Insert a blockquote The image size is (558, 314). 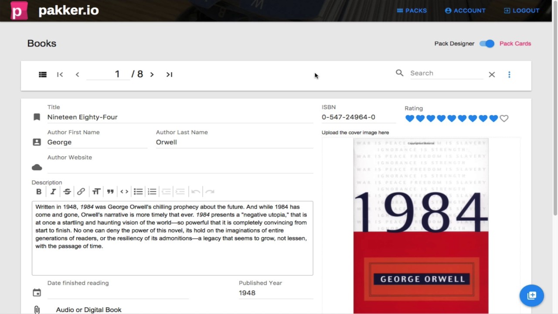(110, 191)
